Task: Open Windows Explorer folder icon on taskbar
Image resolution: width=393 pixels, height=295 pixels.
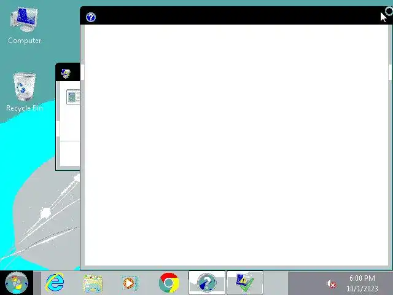Action: point(93,283)
